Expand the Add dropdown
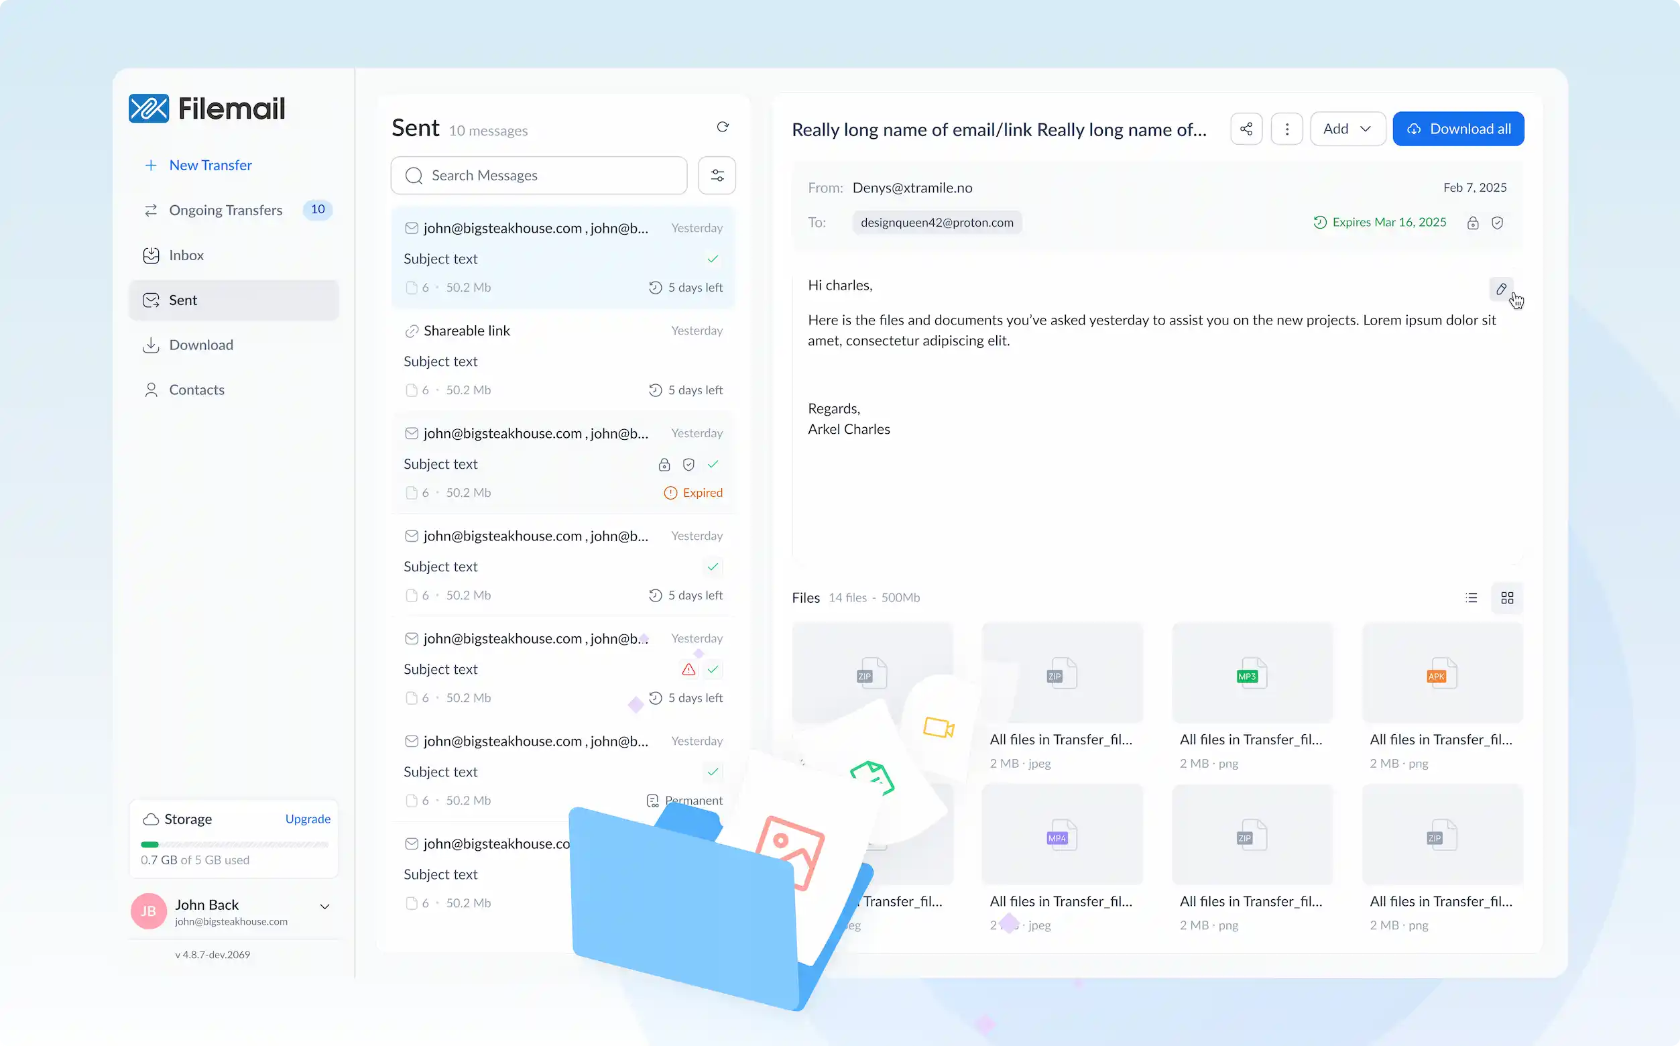Image resolution: width=1680 pixels, height=1046 pixels. [1347, 129]
